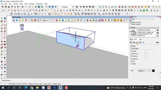Click the current style thumbnail preview
Image resolution: width=161 pixels, height=90 pixels.
[133, 33]
